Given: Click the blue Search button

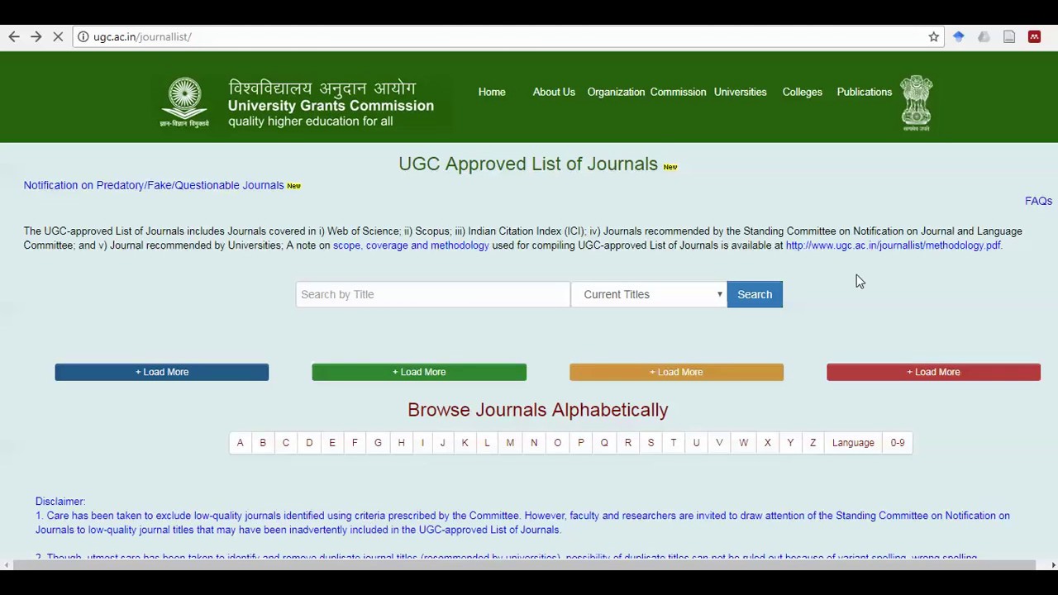Looking at the screenshot, I should [x=755, y=294].
